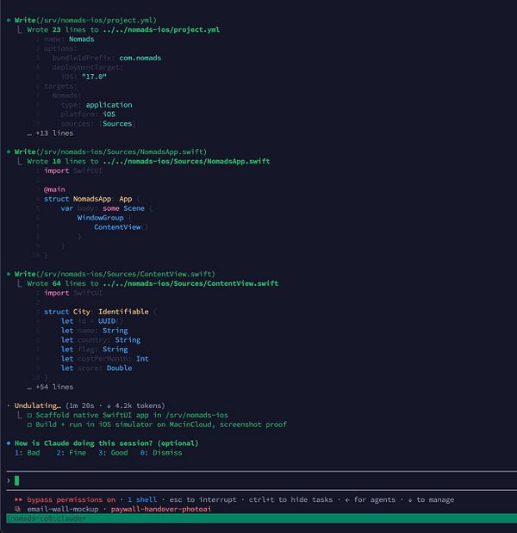Toggle the Scaffold native SwiftUI app task checkbox
517x533 pixels.
coord(29,415)
